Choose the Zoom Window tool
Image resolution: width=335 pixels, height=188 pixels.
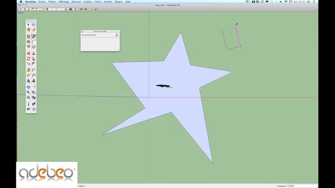point(33,92)
